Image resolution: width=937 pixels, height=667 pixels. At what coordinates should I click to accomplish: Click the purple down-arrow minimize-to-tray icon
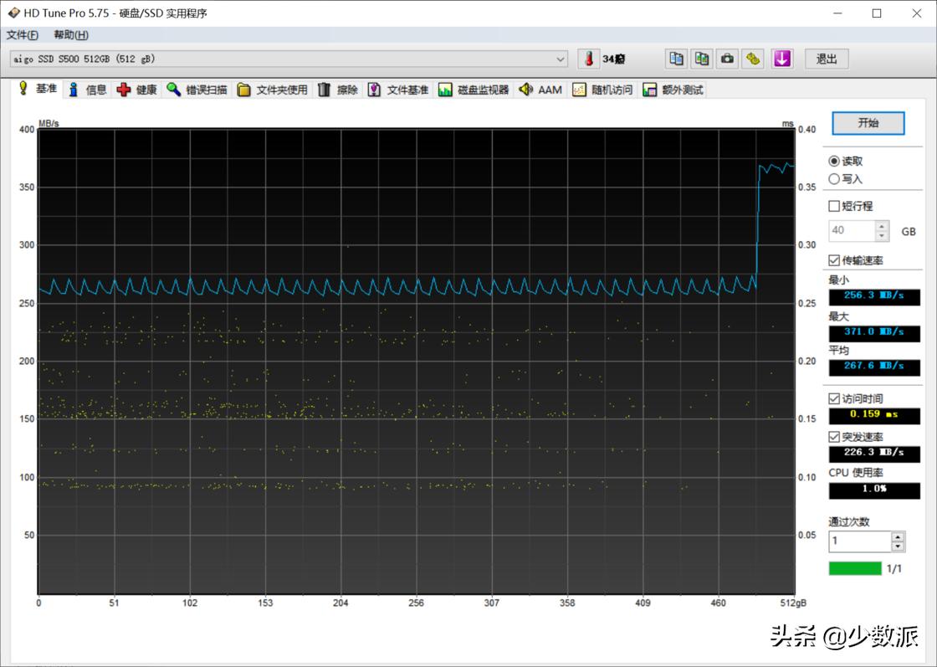point(781,59)
